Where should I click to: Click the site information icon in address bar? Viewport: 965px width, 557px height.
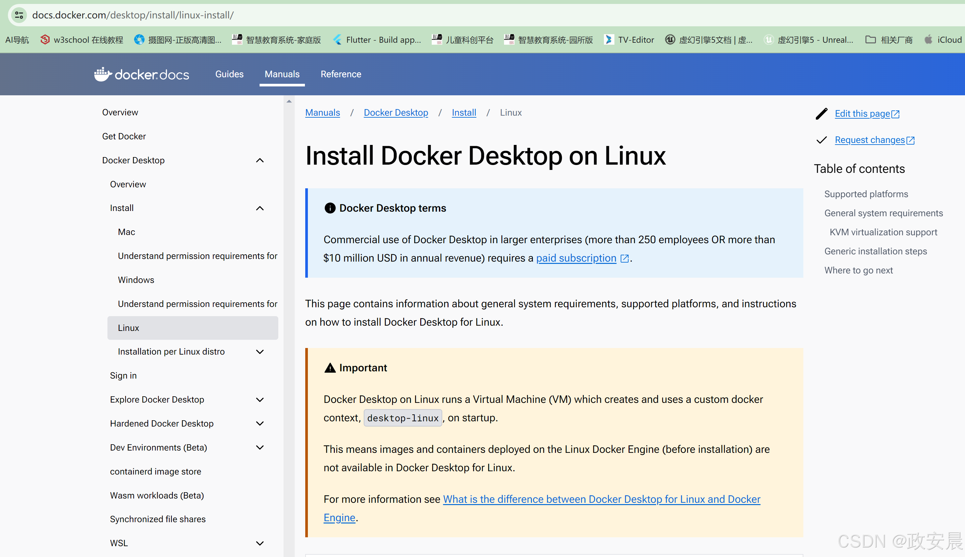[19, 15]
